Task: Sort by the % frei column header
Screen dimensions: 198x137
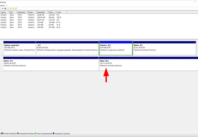Action: click(x=61, y=12)
